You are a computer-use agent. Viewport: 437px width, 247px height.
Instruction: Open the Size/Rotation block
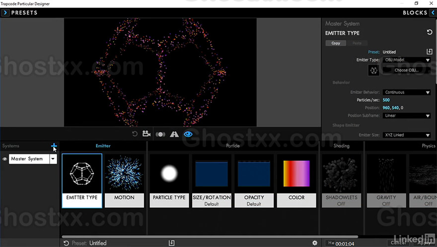tap(212, 180)
